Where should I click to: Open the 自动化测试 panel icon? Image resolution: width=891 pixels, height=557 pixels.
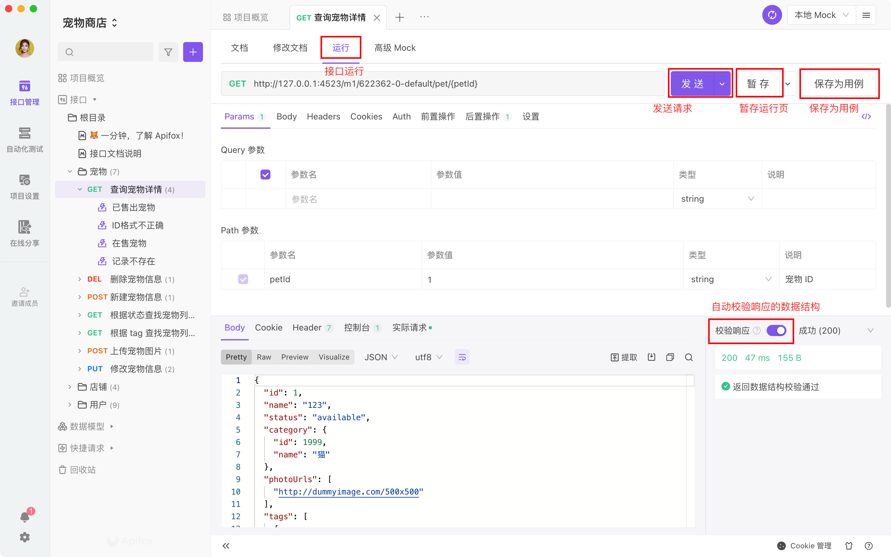[x=24, y=134]
